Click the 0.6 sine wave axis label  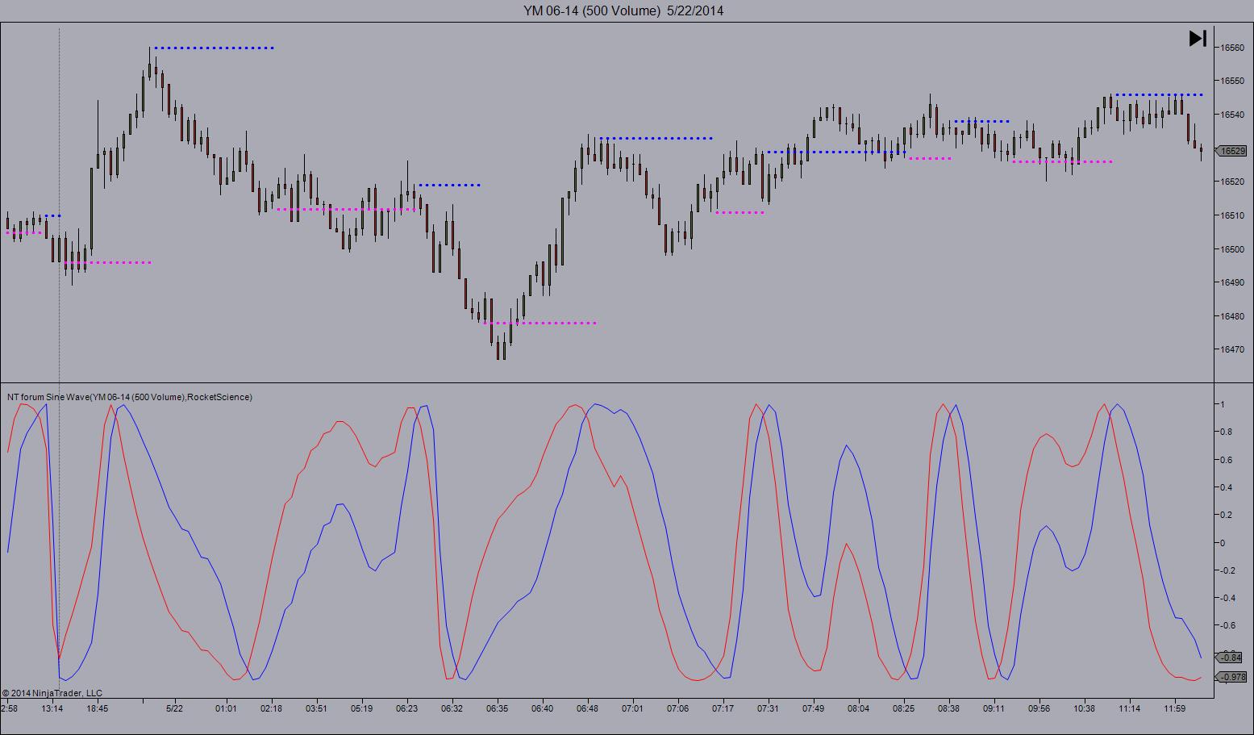click(x=1226, y=460)
